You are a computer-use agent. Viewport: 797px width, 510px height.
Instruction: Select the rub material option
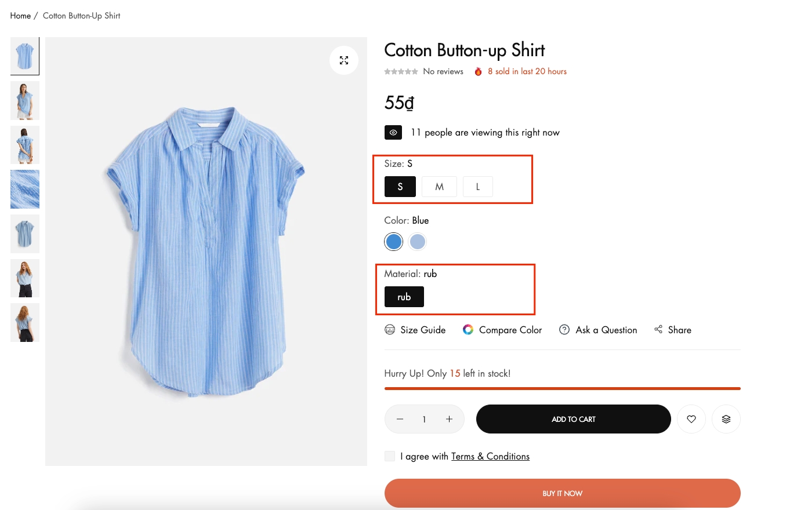tap(404, 297)
